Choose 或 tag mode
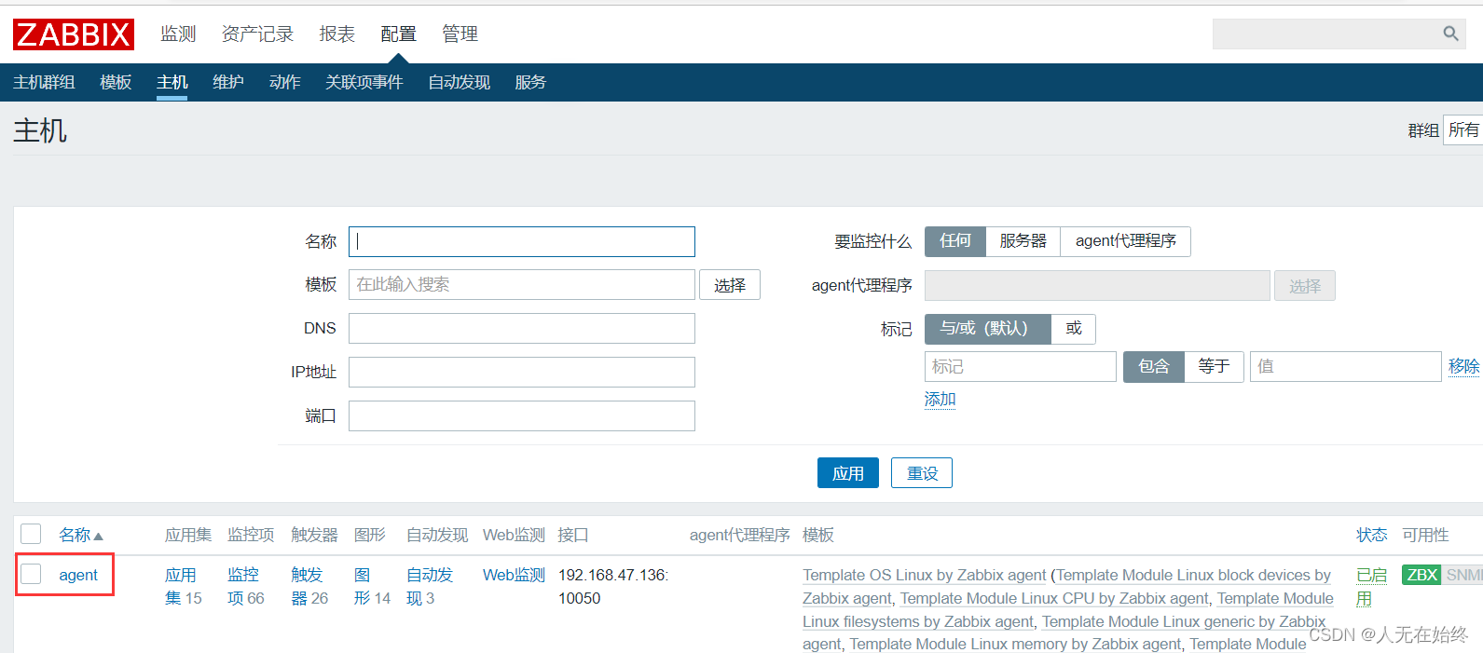The image size is (1483, 653). [1073, 329]
